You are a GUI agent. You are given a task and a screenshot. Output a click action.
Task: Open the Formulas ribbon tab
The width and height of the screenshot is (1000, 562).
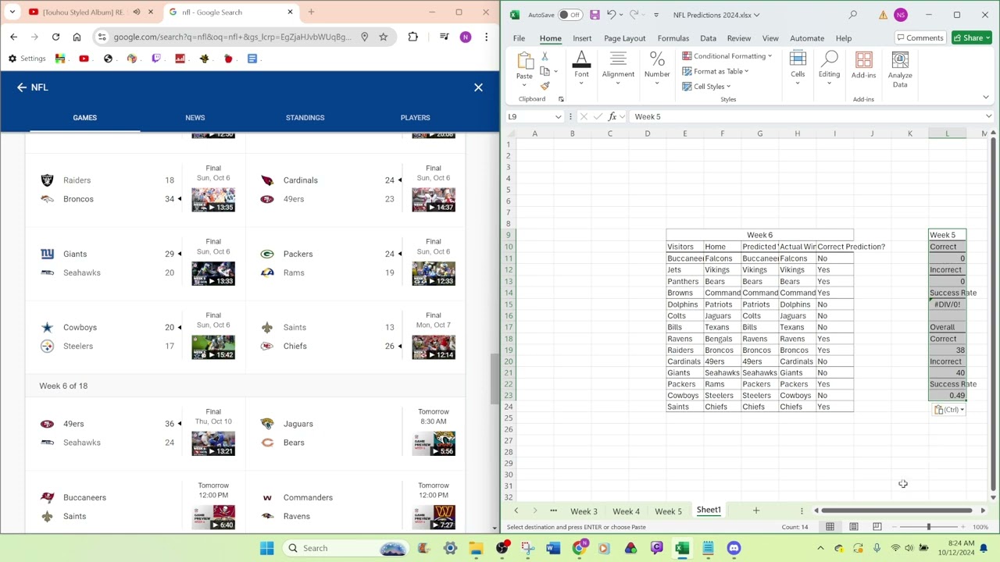[673, 38]
